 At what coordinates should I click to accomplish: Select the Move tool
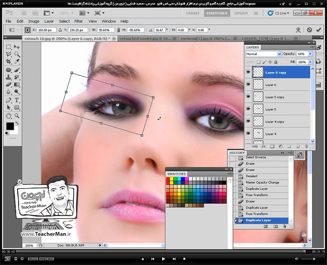pos(17,47)
